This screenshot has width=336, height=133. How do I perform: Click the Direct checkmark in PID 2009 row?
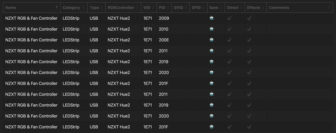click(229, 18)
